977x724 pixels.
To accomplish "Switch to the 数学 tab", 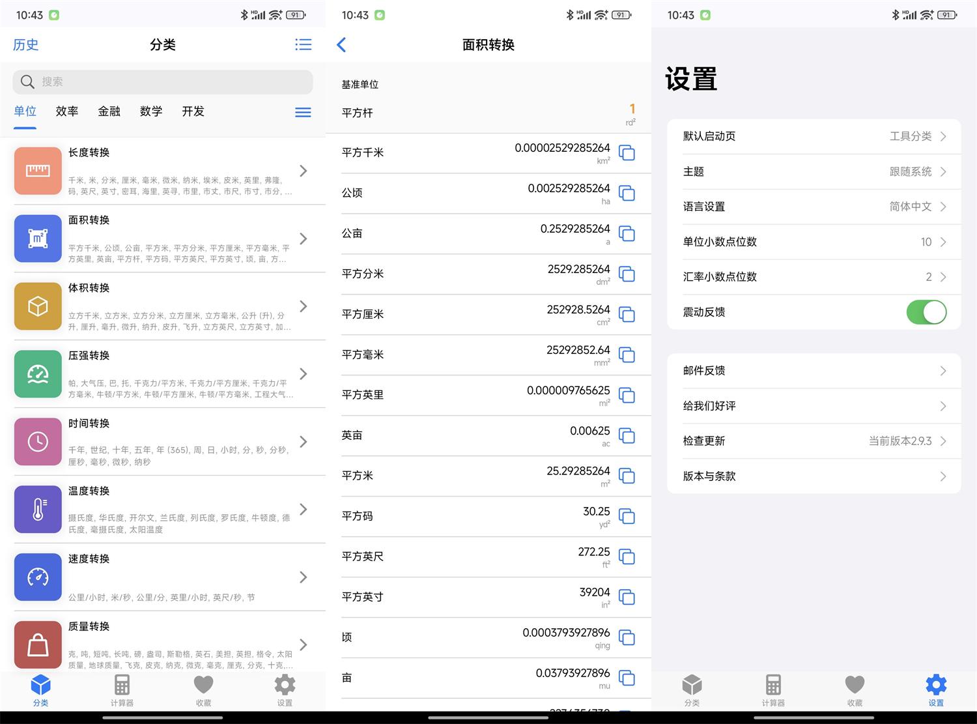I will pos(150,111).
